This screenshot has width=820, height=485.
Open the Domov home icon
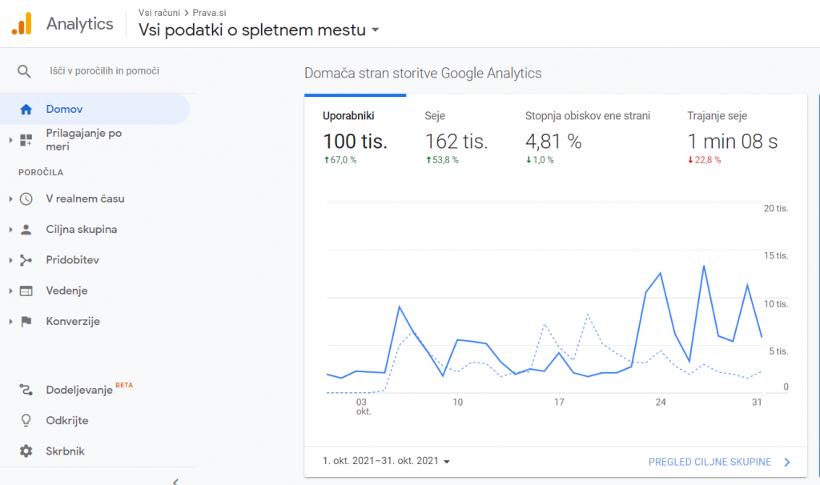(25, 108)
